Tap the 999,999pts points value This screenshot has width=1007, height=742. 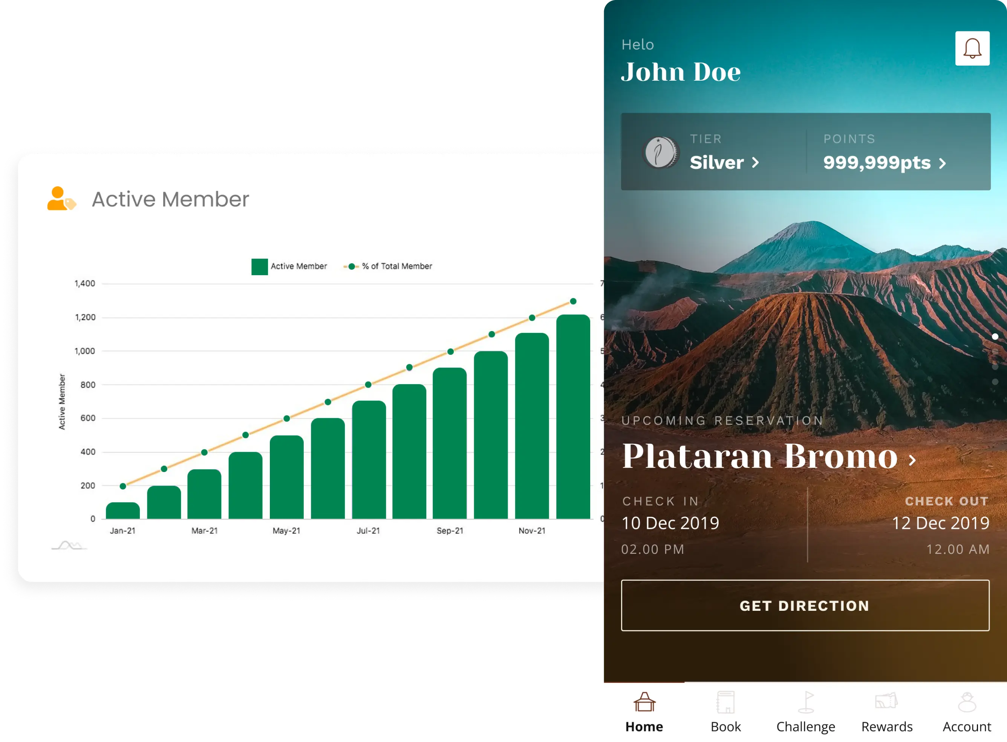tap(877, 163)
